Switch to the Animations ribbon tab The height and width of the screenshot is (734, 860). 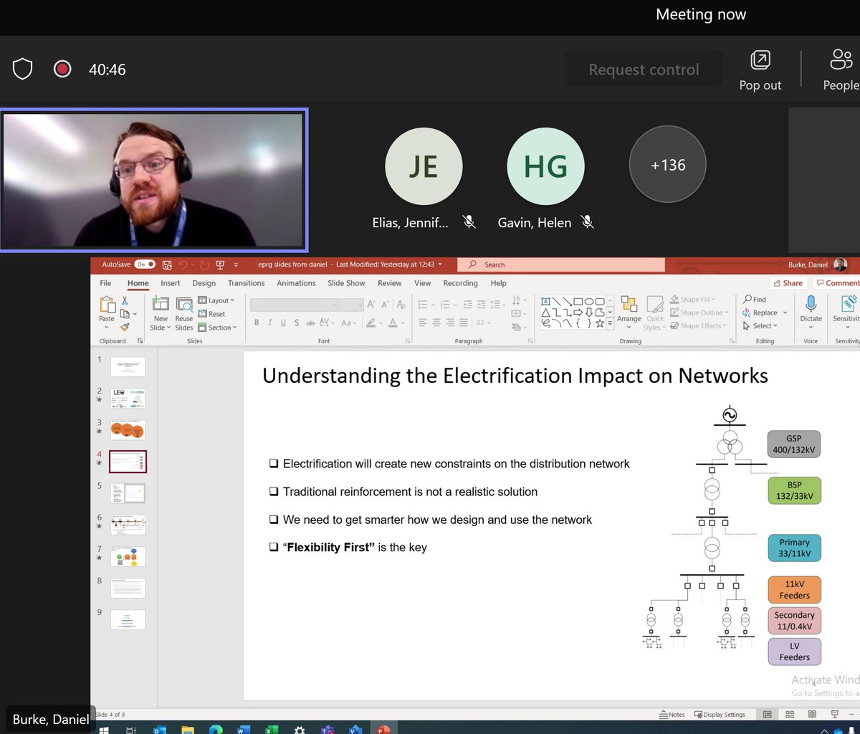(296, 283)
